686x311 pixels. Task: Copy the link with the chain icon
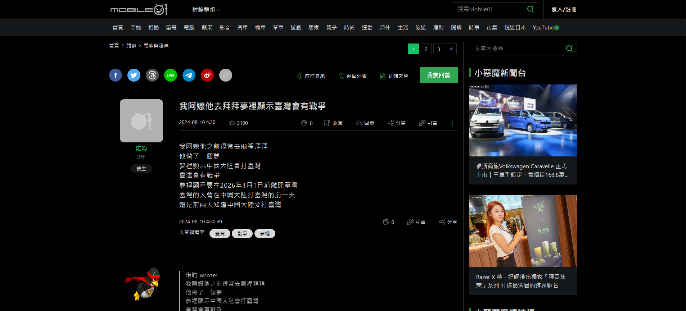tap(226, 75)
